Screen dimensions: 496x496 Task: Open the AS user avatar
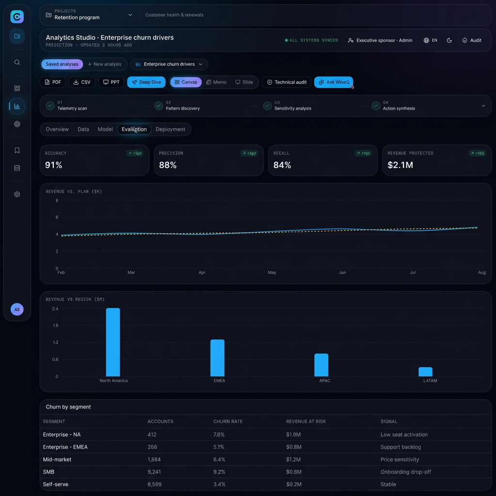[17, 310]
